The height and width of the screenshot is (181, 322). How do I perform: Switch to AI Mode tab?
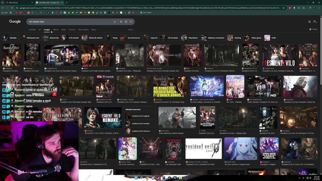[x=32, y=30]
